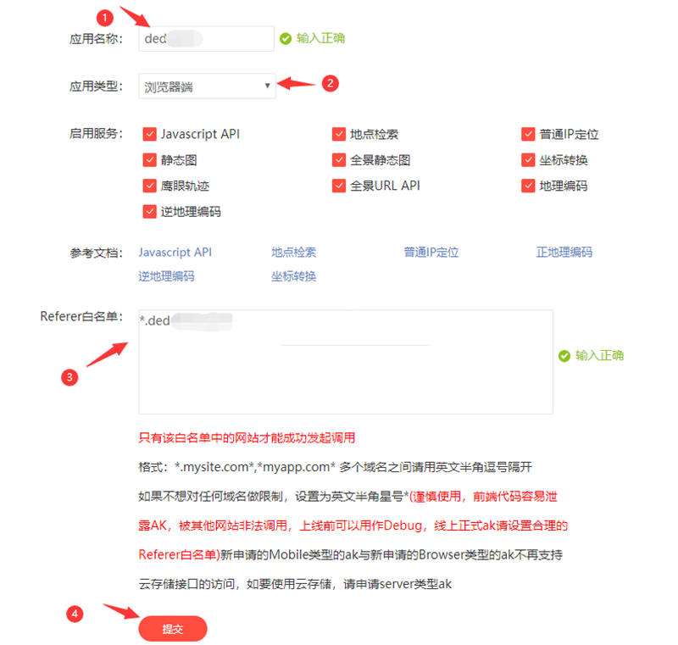Disable the 坐标转换 service checkbox
Screen dimensions: 678x645
click(528, 160)
